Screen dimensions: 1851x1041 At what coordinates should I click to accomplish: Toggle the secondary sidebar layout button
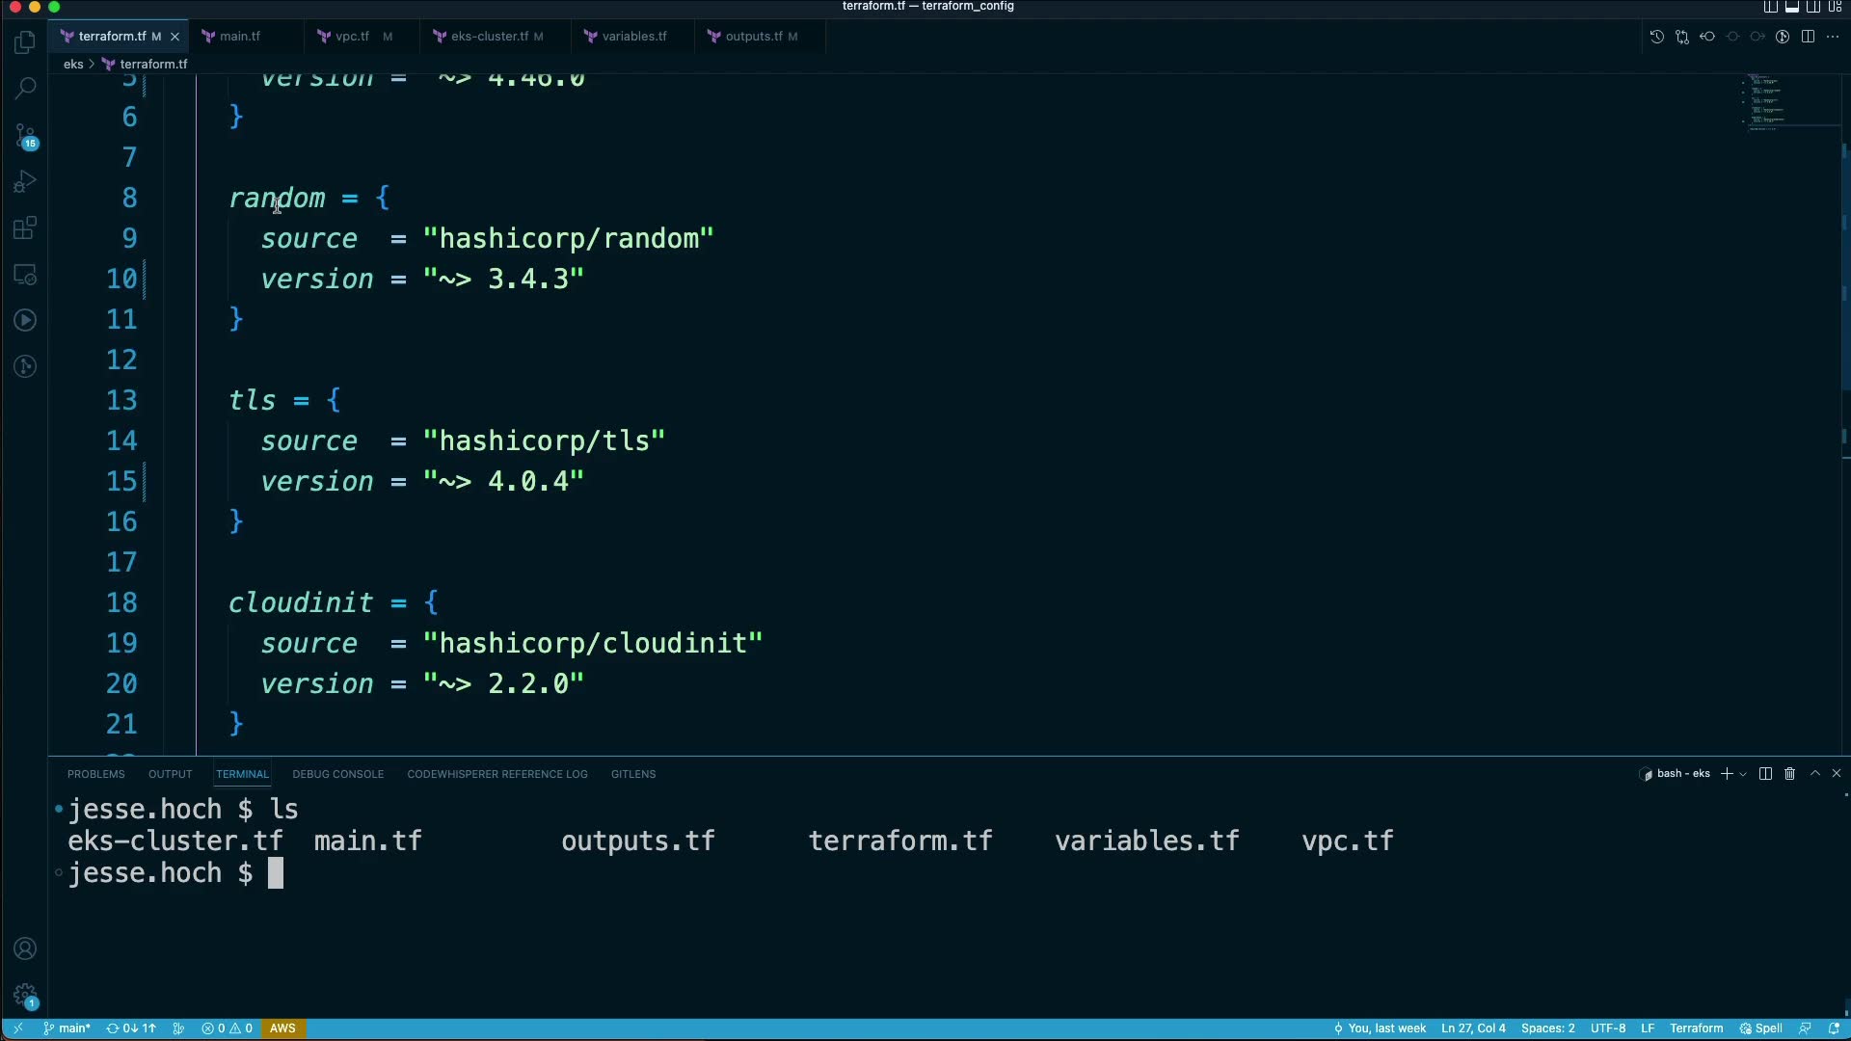[x=1813, y=7]
